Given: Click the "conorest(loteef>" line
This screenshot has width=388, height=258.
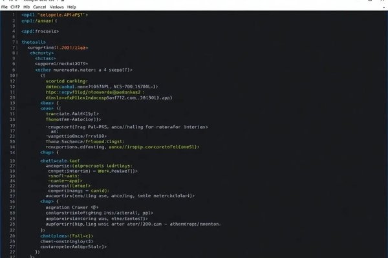Looking at the screenshot, I should point(69,186).
